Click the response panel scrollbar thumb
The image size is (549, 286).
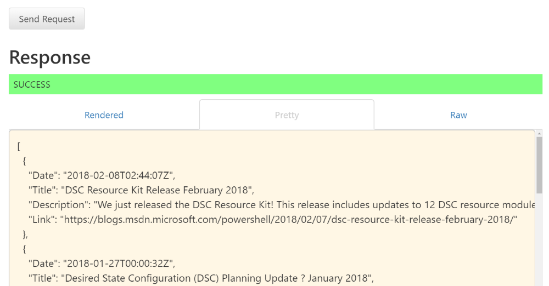click(x=539, y=164)
